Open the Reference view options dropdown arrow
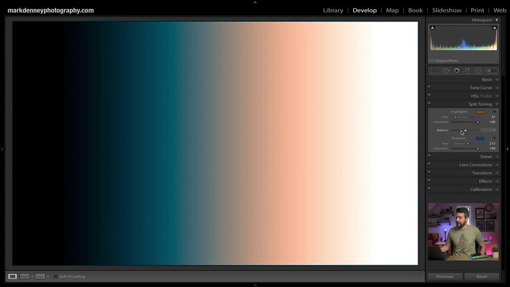This screenshot has width=510, height=287. (x=32, y=276)
